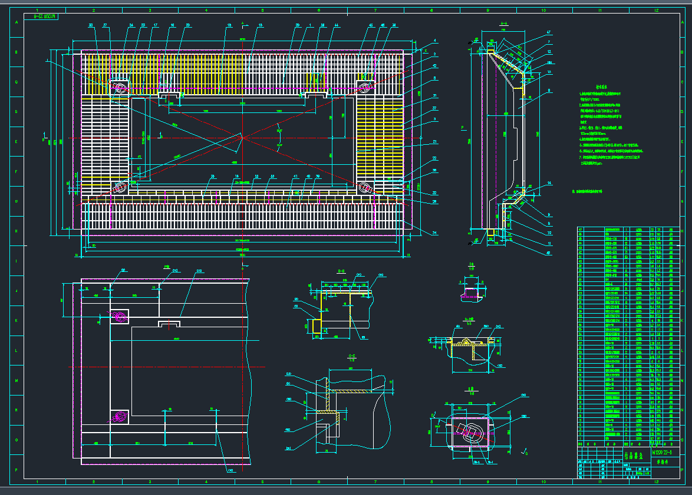Image resolution: width=692 pixels, height=495 pixels.
Task: Select the upper lug in partial plan view
Action: click(120, 317)
